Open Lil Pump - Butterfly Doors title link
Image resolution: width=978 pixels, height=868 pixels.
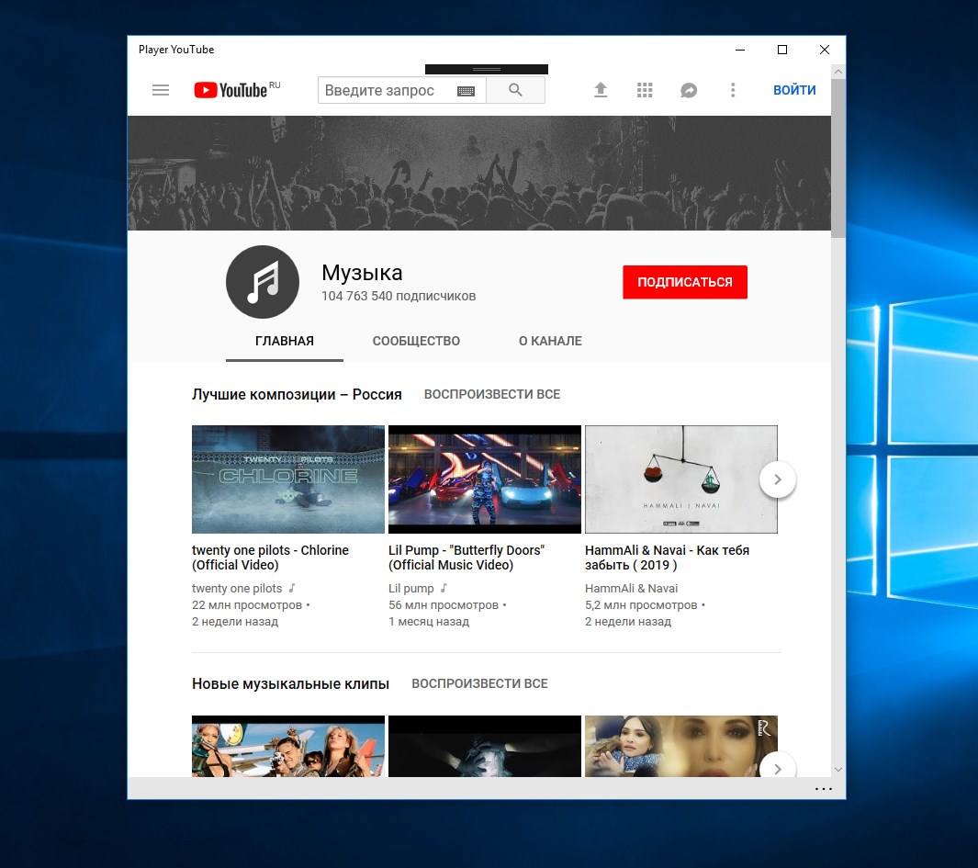[x=467, y=558]
